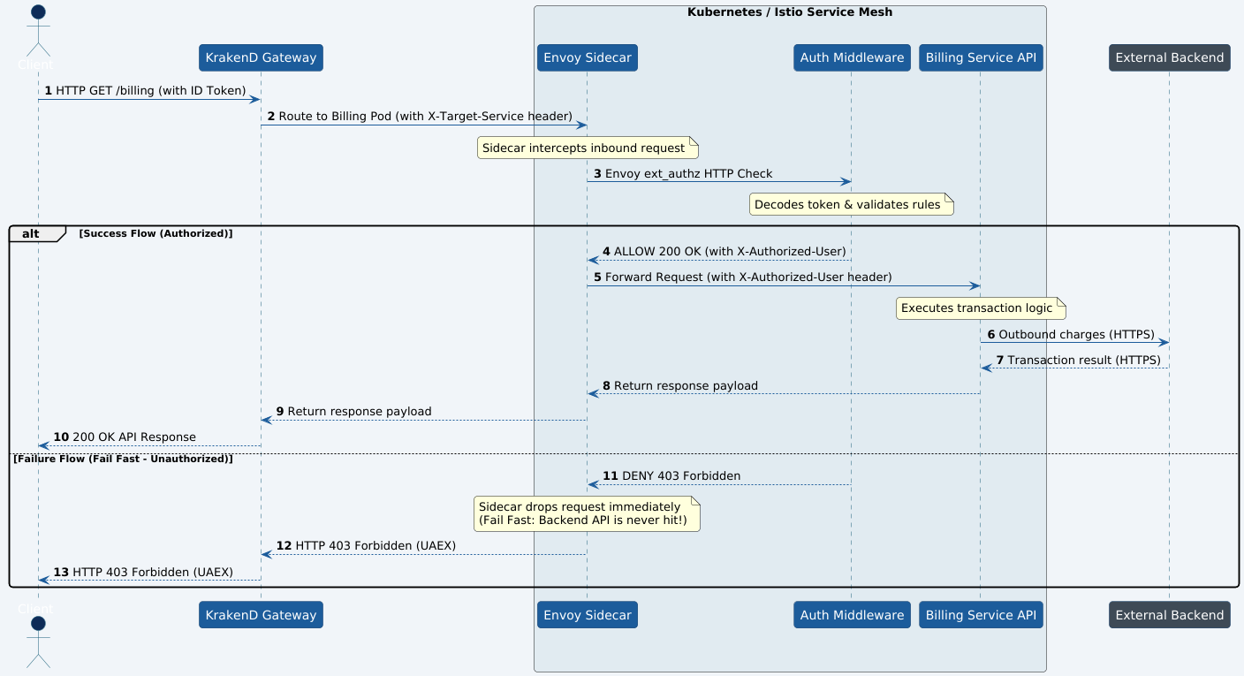
Task: Click the top Billing Service API box
Action: (x=981, y=57)
